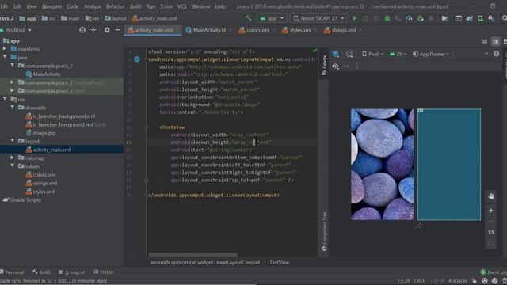This screenshot has width=507, height=285.
Task: Click the search magnifier icon
Action: click(x=504, y=18)
